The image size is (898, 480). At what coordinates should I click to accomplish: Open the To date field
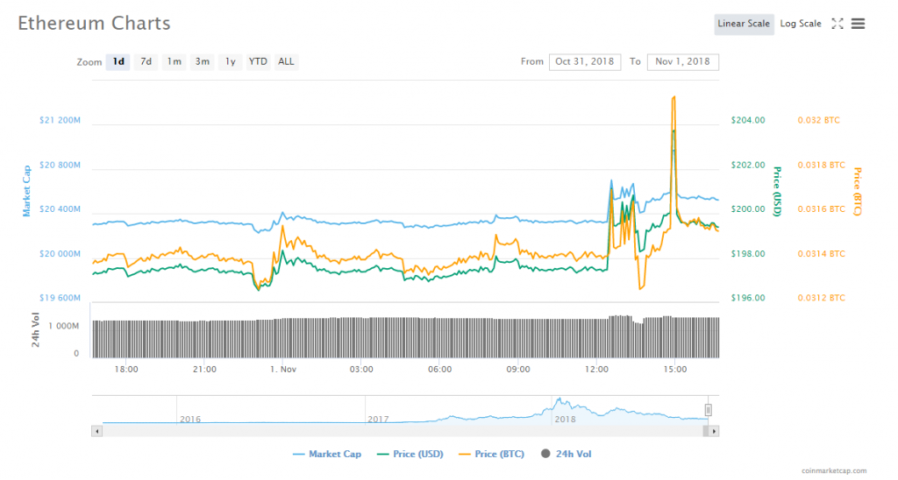pos(682,61)
